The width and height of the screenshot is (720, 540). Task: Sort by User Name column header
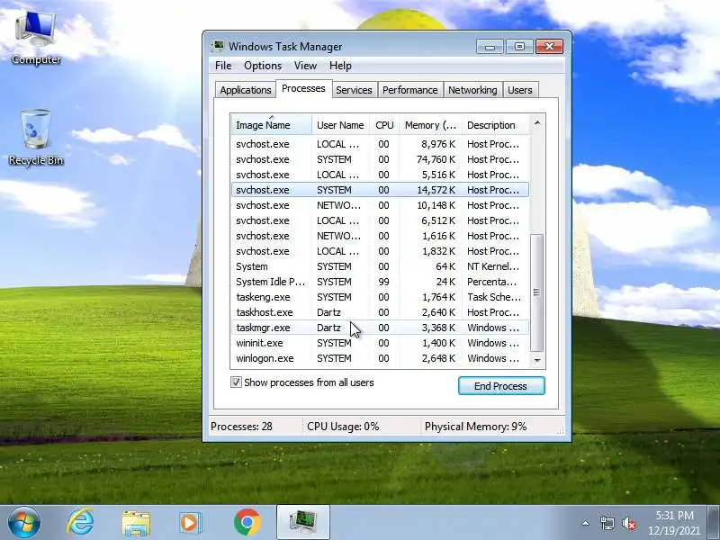[340, 125]
